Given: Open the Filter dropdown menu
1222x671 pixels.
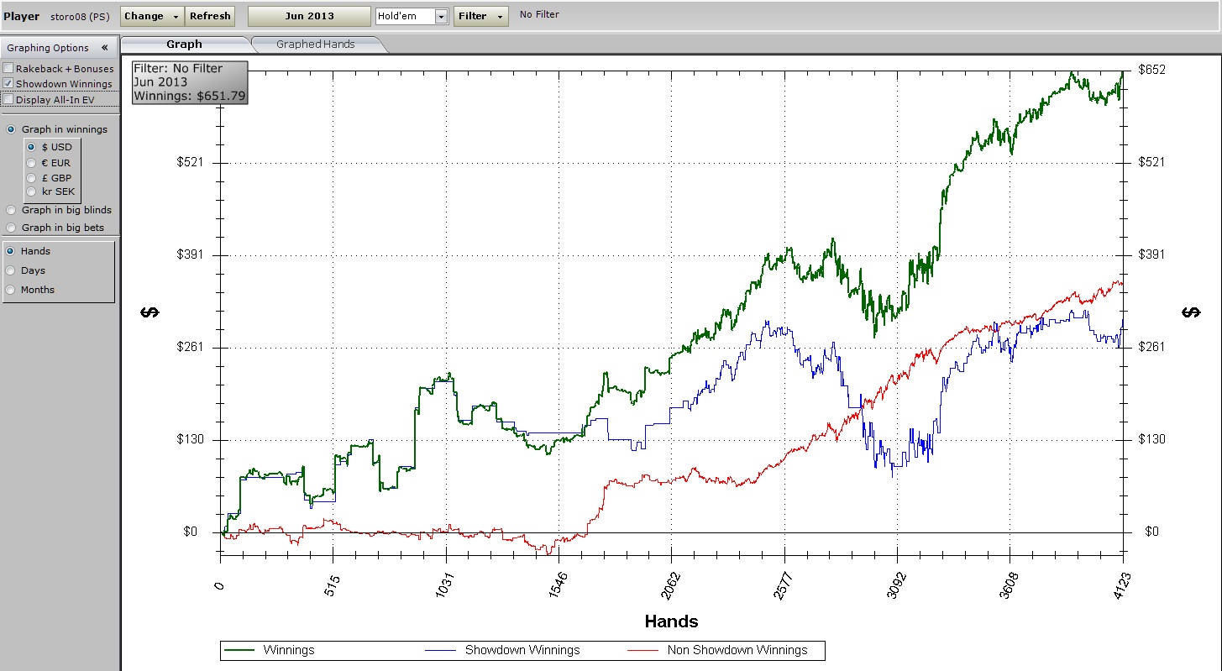Looking at the screenshot, I should [480, 16].
